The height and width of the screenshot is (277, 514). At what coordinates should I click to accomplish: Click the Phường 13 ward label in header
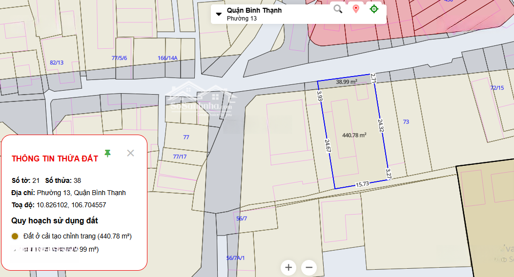242,19
